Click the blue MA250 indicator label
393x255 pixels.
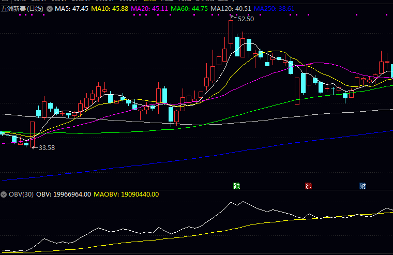point(275,9)
